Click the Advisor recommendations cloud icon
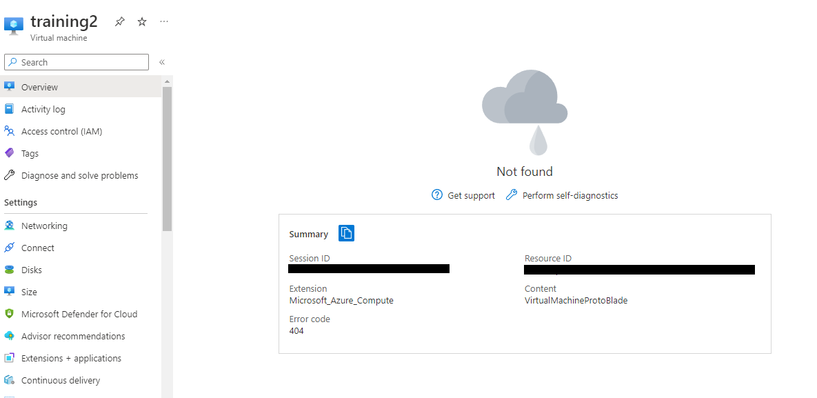The height and width of the screenshot is (398, 817). (10, 336)
